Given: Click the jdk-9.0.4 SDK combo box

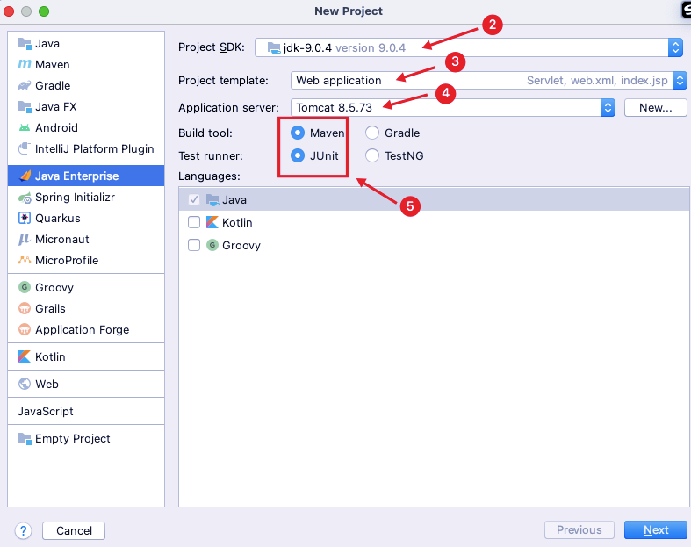Looking at the screenshot, I should pyautogui.click(x=469, y=47).
